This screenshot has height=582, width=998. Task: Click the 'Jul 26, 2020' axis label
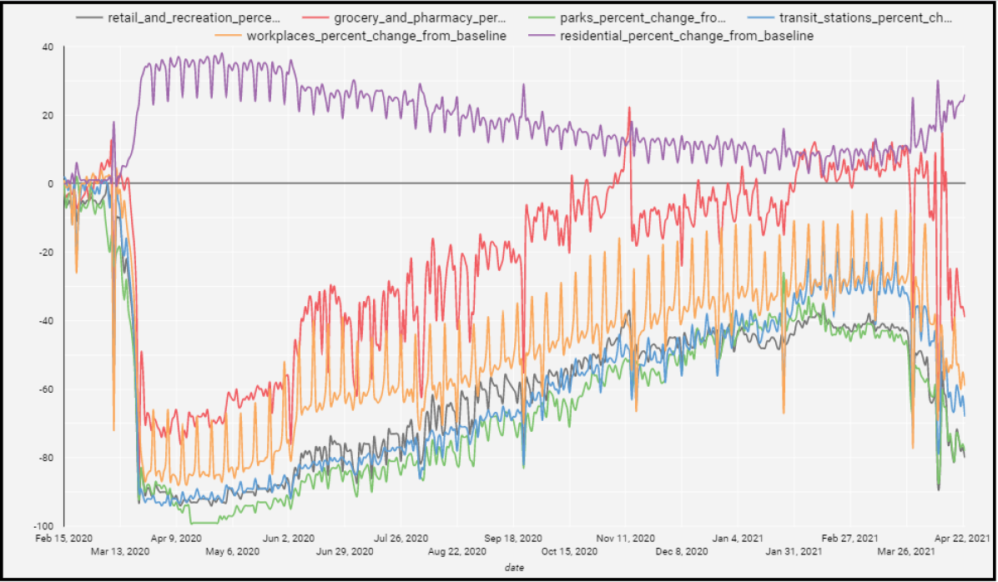coord(401,538)
